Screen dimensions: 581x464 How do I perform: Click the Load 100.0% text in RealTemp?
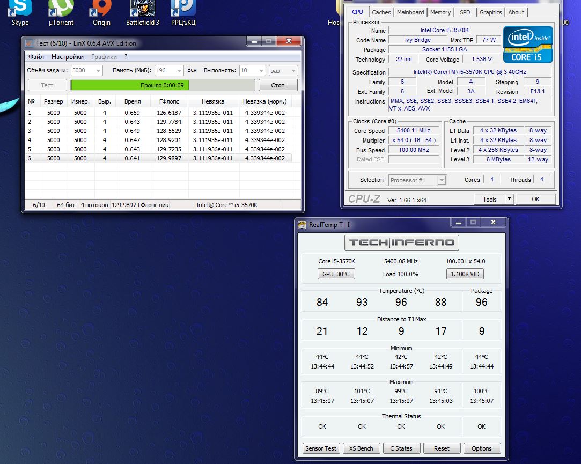pyautogui.click(x=401, y=274)
